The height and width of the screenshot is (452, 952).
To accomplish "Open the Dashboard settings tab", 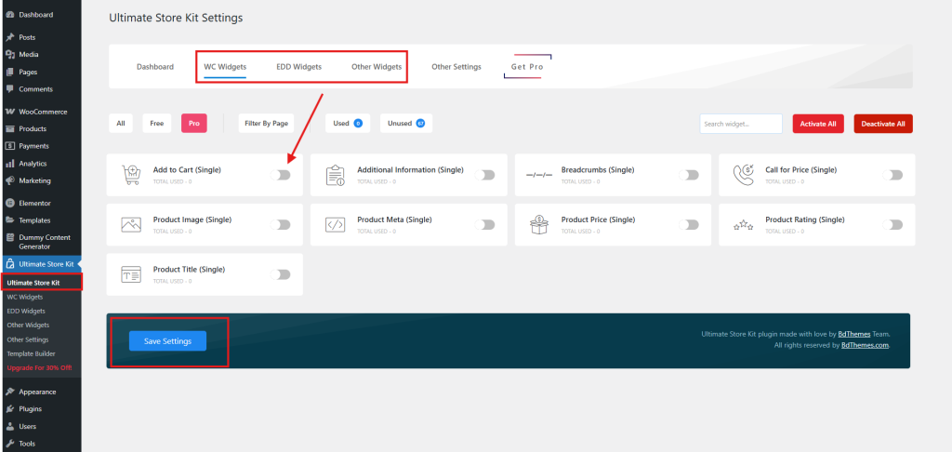I will pos(155,67).
